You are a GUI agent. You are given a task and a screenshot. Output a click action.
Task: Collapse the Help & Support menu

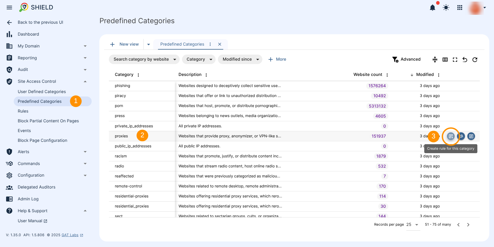[x=85, y=211]
